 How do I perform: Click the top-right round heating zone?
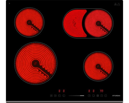[99, 23]
